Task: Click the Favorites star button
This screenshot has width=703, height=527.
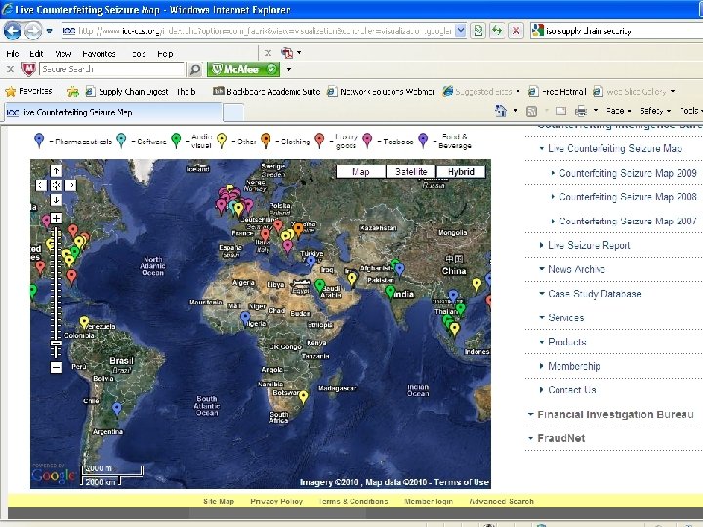Action: tap(28, 91)
